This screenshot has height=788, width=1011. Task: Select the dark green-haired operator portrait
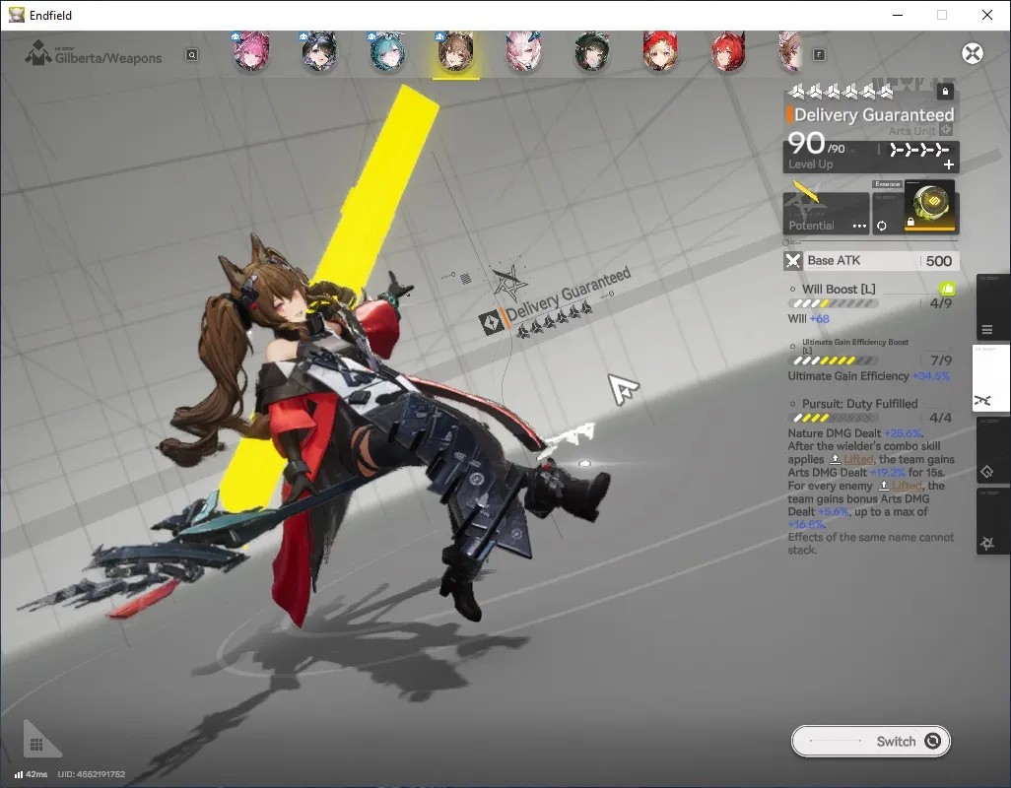point(592,52)
